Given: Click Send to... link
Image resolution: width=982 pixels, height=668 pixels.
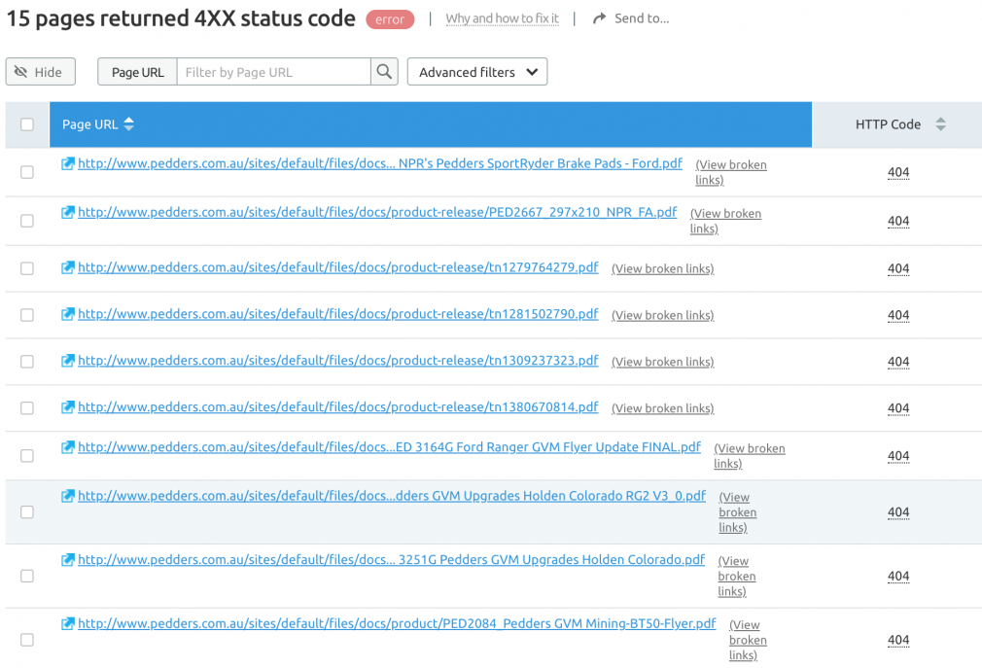Looking at the screenshot, I should (x=642, y=18).
